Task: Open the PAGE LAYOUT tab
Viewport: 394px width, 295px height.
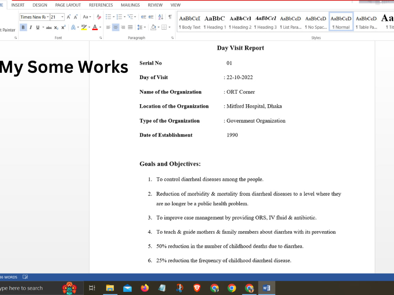Action: tap(68, 5)
